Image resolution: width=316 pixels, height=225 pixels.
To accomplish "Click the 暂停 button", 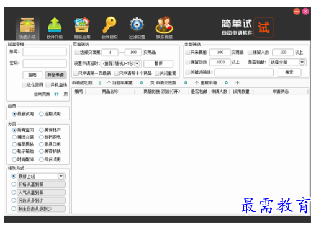I will [x=158, y=63].
